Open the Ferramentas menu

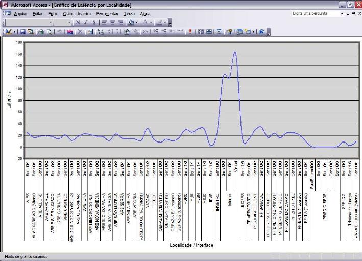pos(107,14)
